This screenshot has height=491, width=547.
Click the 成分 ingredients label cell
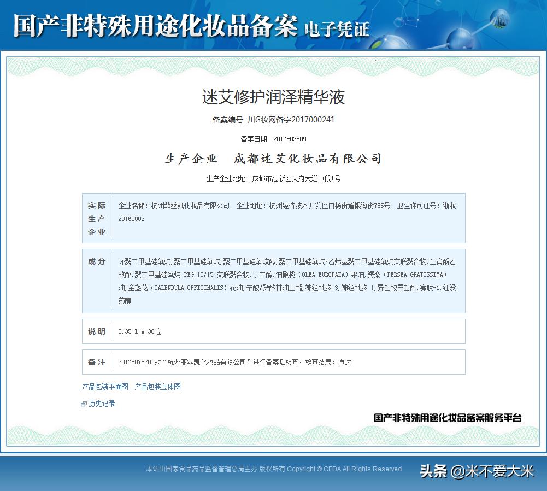tap(96, 261)
